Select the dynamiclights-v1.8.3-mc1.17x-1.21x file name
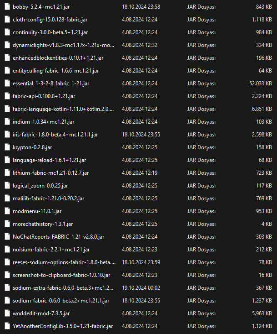This screenshot has height=334, width=277. [64, 45]
